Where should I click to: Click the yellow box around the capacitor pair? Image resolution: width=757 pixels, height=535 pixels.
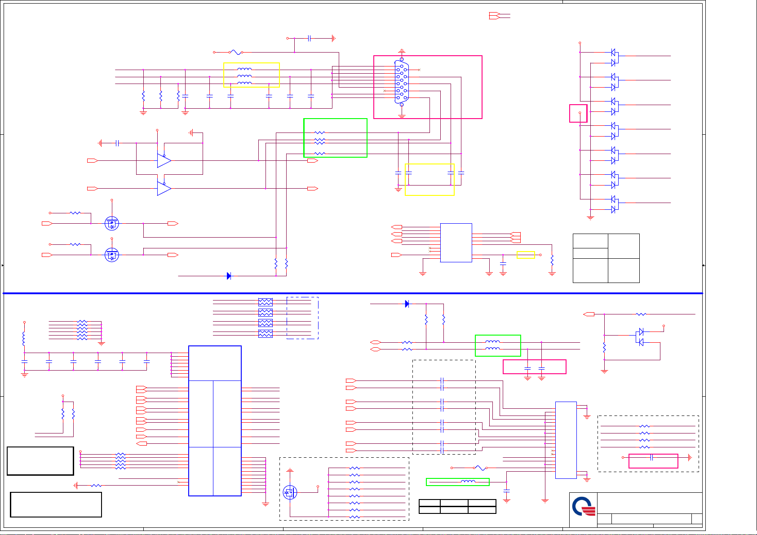tap(429, 179)
